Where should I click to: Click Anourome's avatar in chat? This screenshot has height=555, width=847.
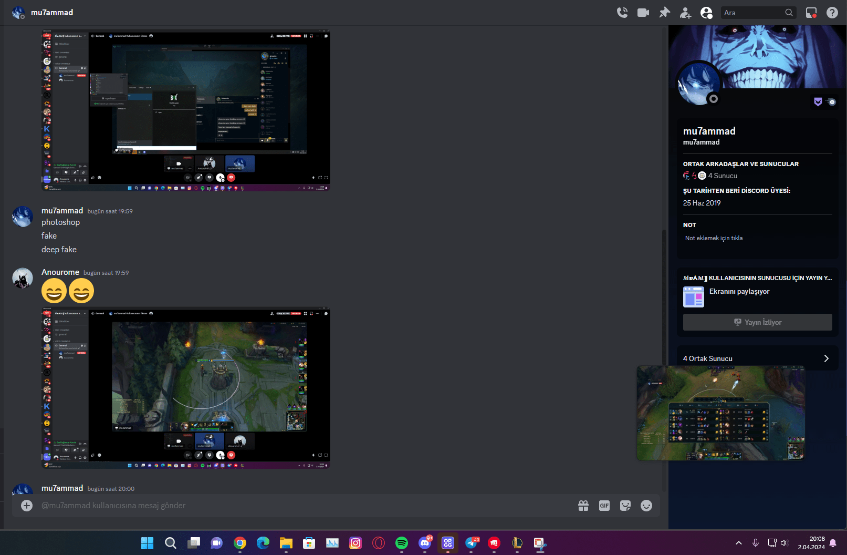[x=23, y=279]
